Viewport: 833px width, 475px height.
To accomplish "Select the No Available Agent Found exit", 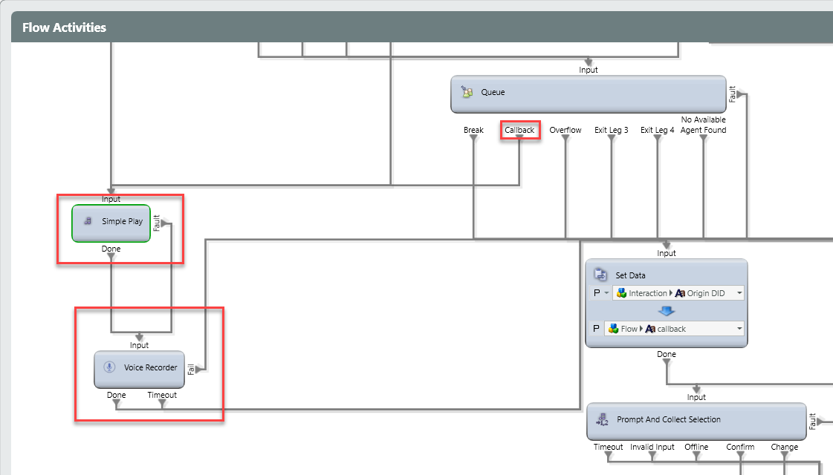I will (703, 125).
